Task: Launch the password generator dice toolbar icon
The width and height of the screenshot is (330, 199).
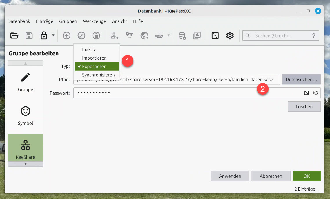Action: tap(215, 36)
